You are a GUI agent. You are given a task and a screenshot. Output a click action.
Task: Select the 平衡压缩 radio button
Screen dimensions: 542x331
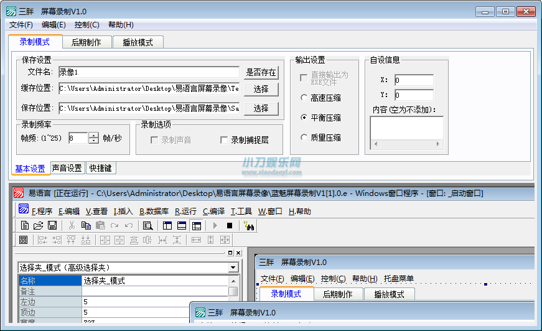coord(304,118)
